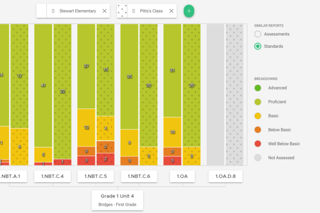Click the 17 dotted proficient segment in NBT.A.1
Image resolution: width=320 pixels, height=213 pixels.
pyautogui.click(x=19, y=76)
